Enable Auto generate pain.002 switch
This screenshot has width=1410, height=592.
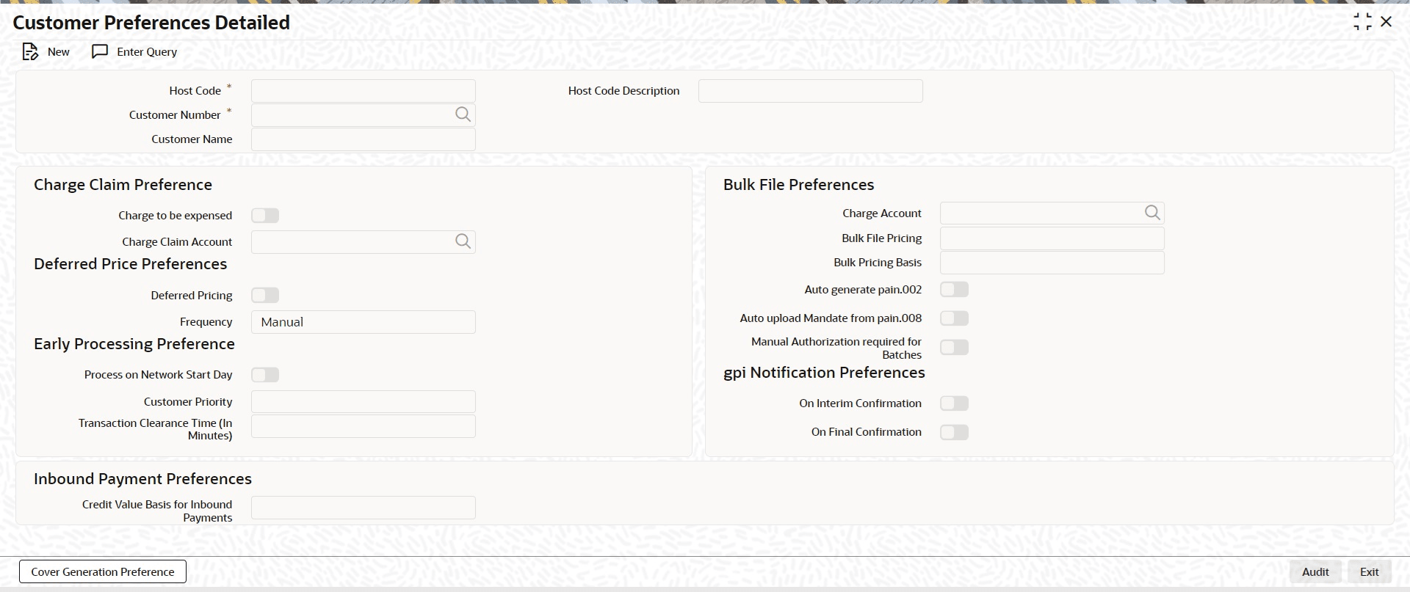[954, 290]
